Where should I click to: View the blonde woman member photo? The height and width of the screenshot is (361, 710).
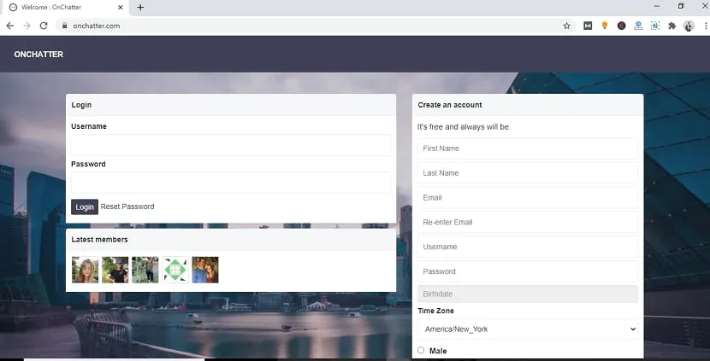86,270
